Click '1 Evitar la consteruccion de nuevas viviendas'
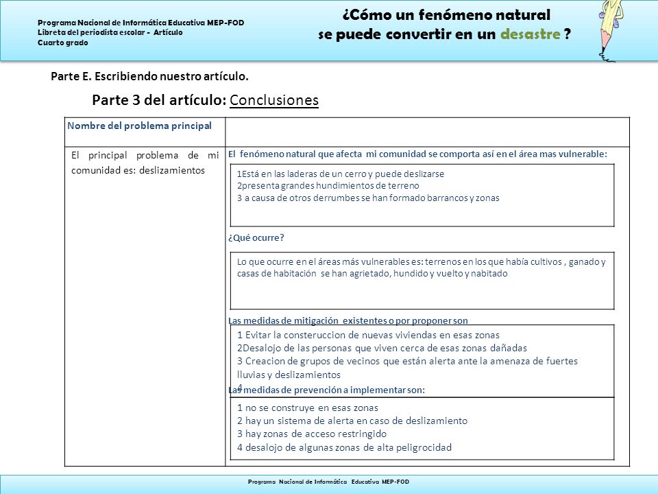658x494 pixels. (368, 336)
